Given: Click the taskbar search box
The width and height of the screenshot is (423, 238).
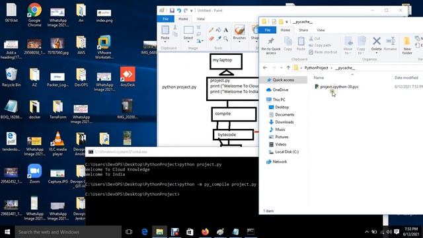Looking at the screenshot, I should [x=68, y=232].
